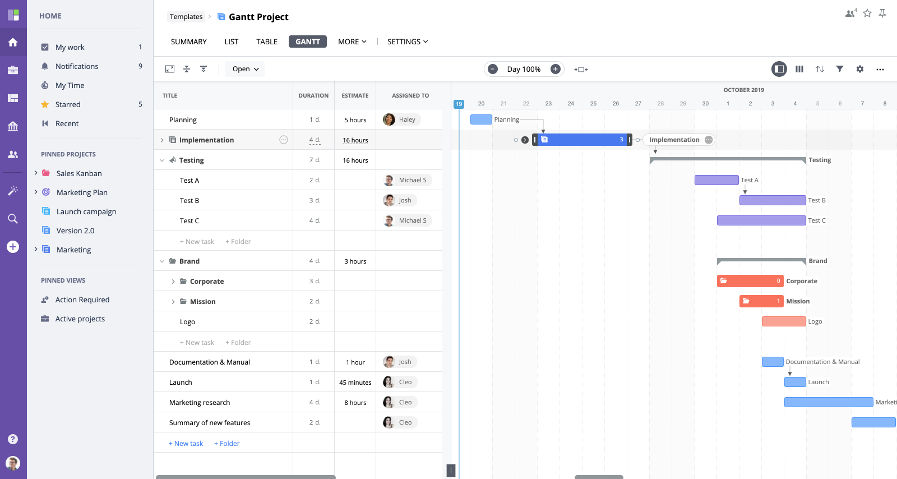The image size is (897, 479).
Task: Expand the Implementation row chevron
Action: tap(162, 140)
